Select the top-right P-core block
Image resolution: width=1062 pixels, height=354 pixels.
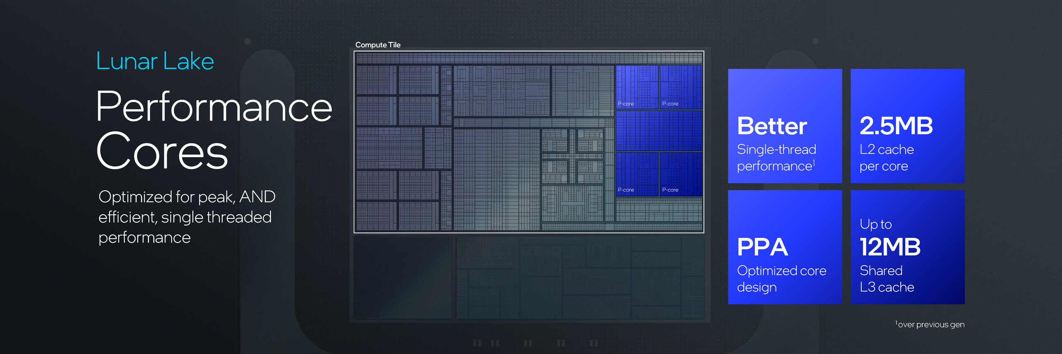pyautogui.click(x=680, y=87)
